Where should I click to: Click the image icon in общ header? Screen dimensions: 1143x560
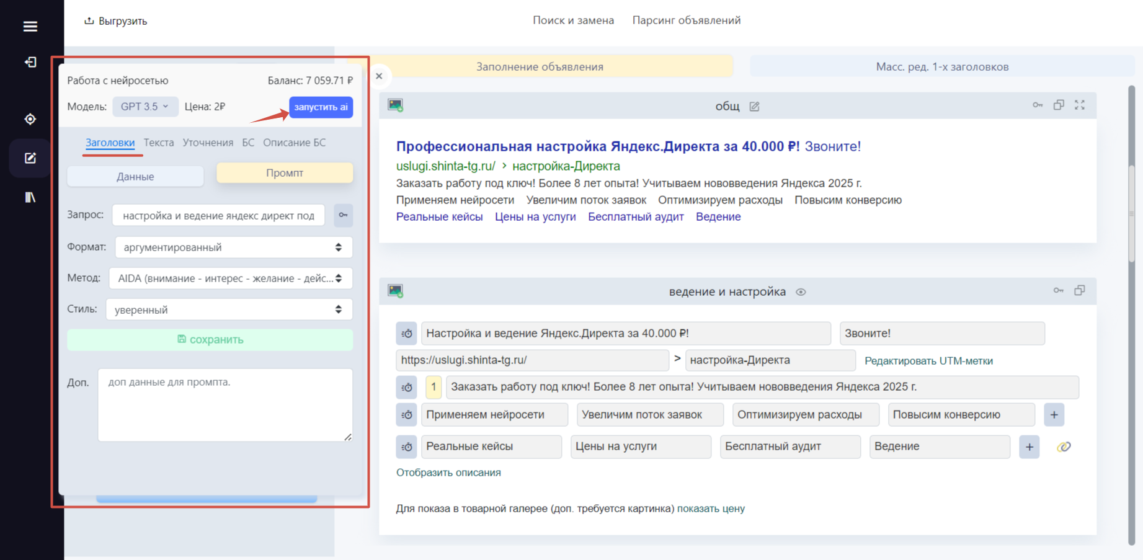click(396, 105)
